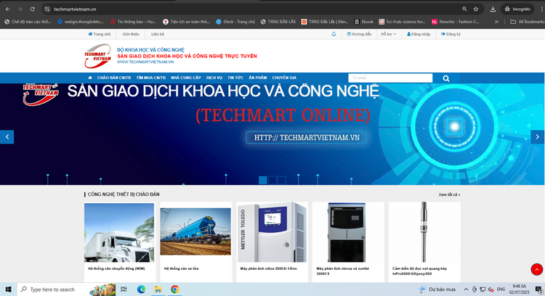Image resolution: width=545 pixels, height=296 pixels.
Task: Open the CHÀO BÁN CN/TB menu
Action: (114, 78)
